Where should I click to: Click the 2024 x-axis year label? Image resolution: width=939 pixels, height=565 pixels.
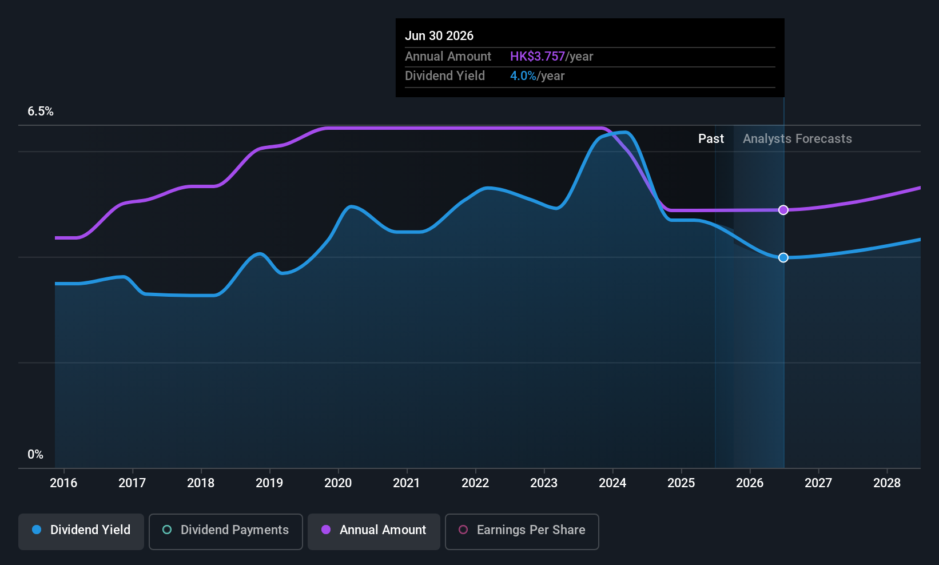click(612, 483)
